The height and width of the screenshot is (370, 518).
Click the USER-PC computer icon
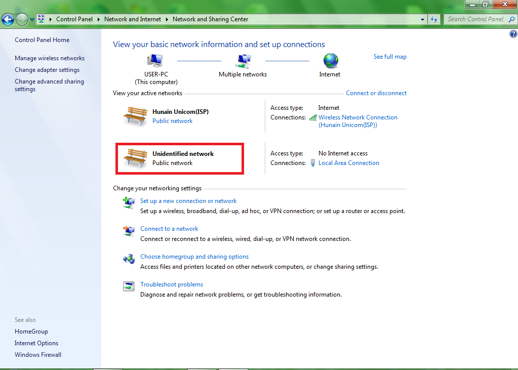click(155, 60)
